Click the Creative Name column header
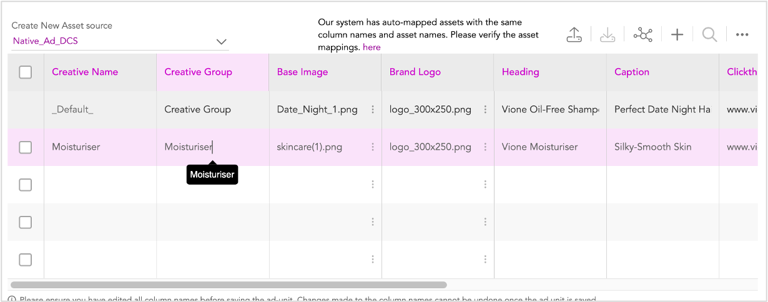This screenshot has width=768, height=302. (85, 72)
